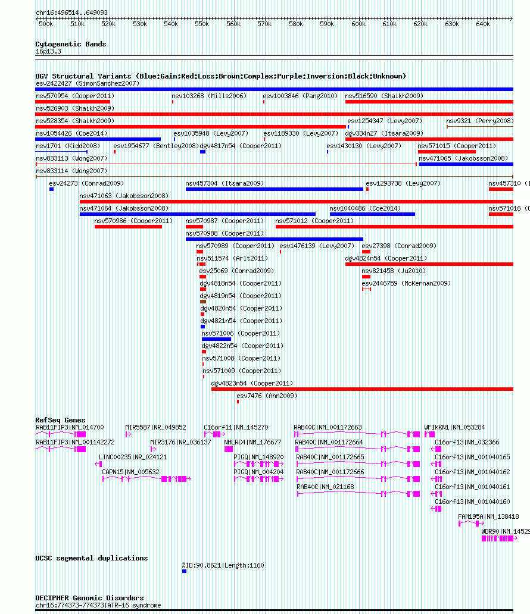The image size is (530, 614).
Task: Click dgv4823n54 (Cooper2011) label
Action: pyautogui.click(x=252, y=384)
